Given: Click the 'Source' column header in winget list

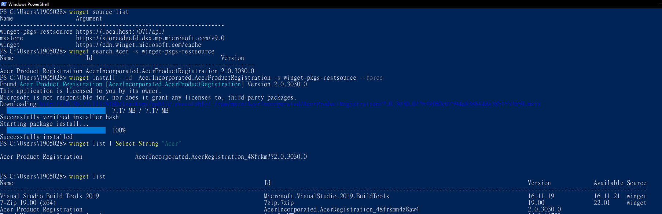Looking at the screenshot, I should tap(637, 183).
